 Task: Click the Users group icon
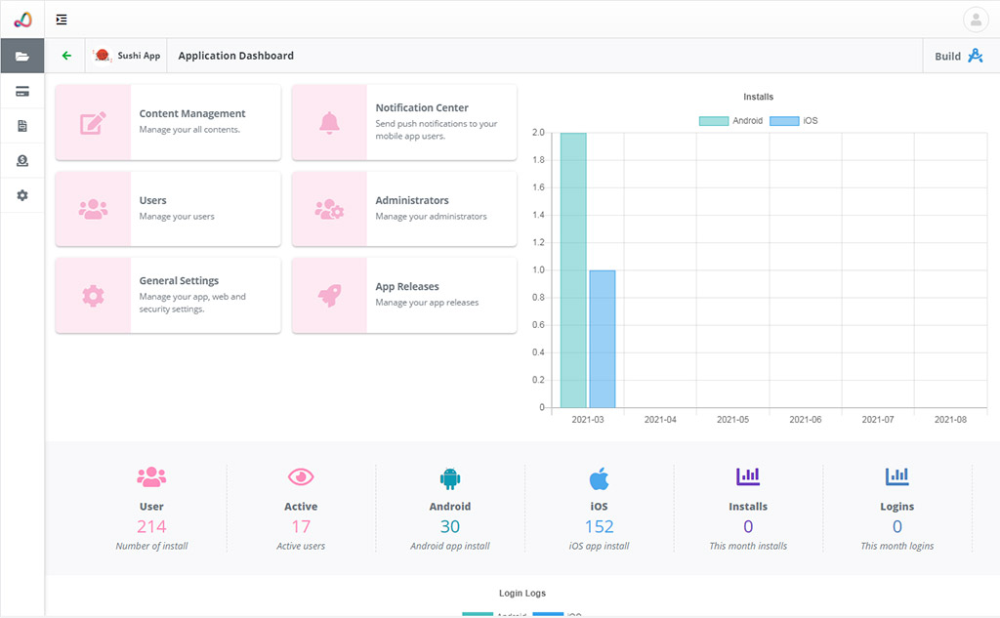93,209
